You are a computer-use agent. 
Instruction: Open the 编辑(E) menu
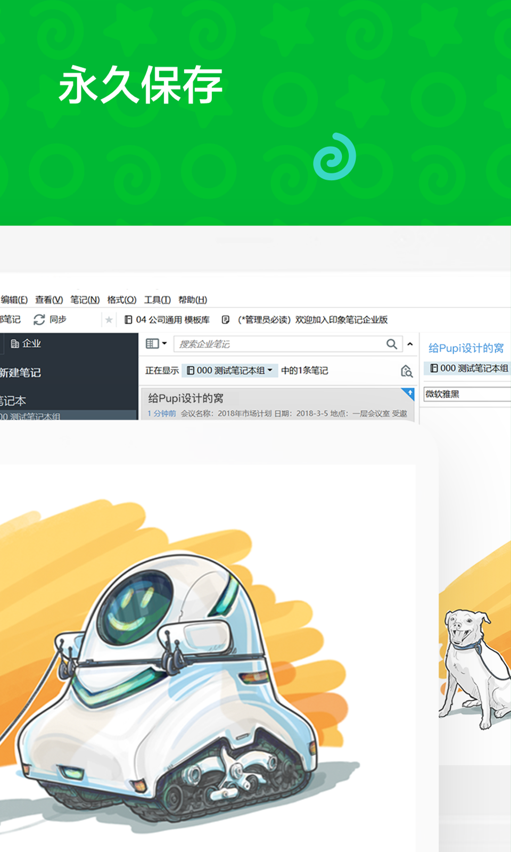coord(14,300)
